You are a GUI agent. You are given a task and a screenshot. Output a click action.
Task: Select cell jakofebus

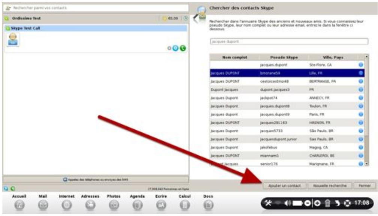(x=269, y=147)
